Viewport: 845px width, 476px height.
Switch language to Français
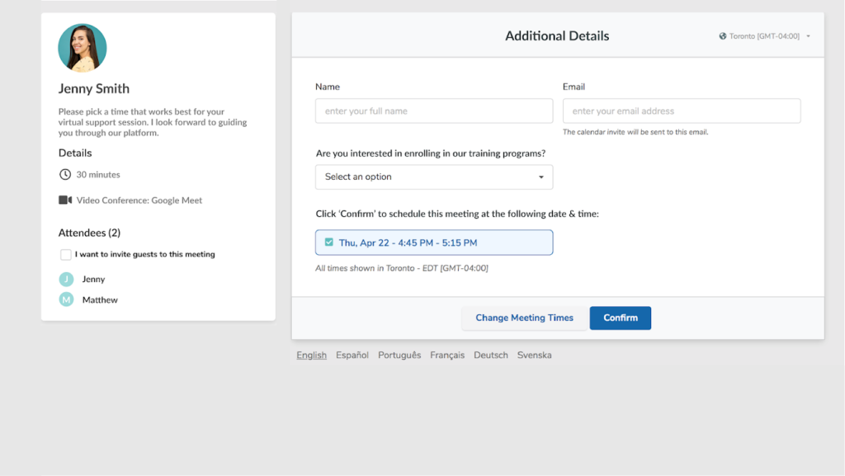click(x=447, y=356)
